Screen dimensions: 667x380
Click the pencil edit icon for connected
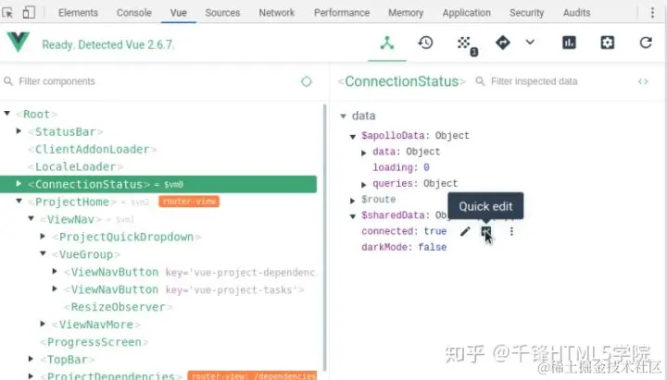pos(465,231)
